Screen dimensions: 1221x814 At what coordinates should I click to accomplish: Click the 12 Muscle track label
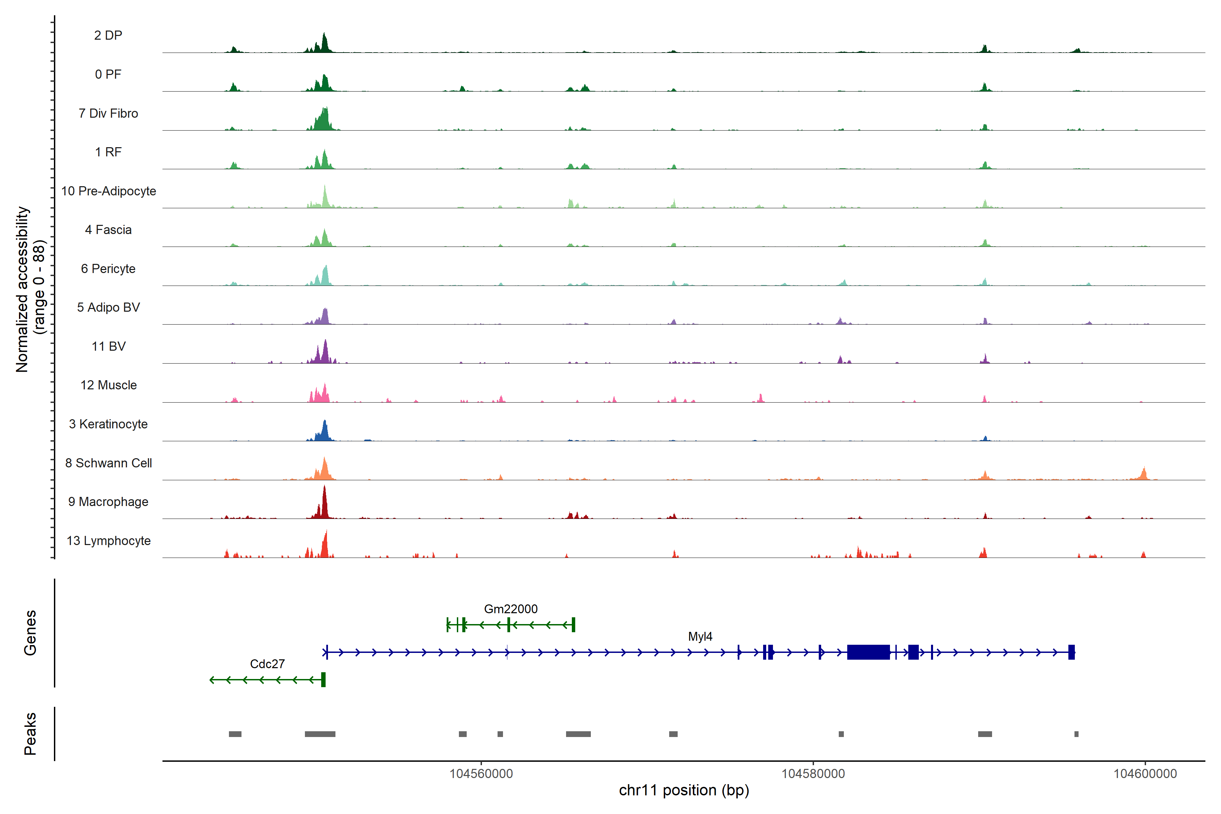(x=108, y=385)
